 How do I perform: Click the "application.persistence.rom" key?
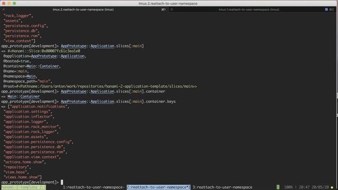pos(35,152)
